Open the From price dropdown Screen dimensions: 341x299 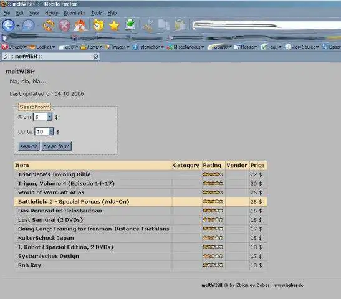point(42,117)
